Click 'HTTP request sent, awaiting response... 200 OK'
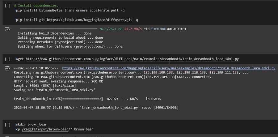The width and height of the screenshot is (278, 137). pyautogui.click(x=58, y=81)
